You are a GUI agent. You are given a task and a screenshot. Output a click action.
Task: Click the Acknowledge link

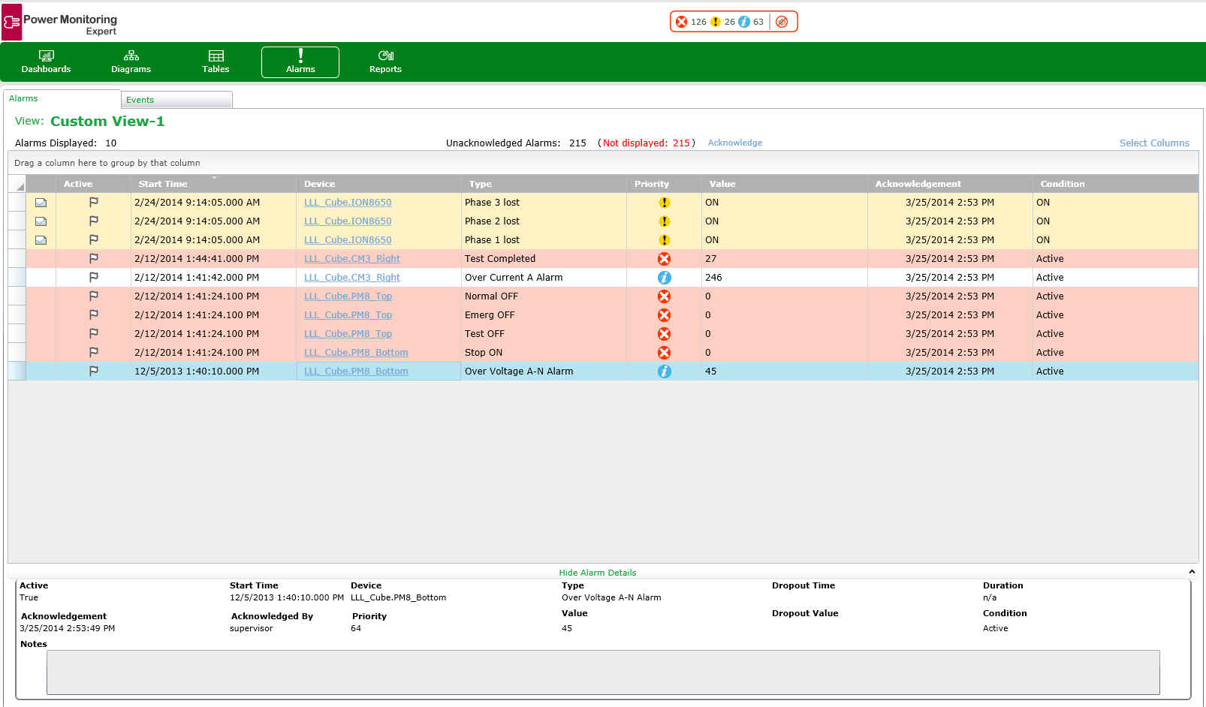click(x=735, y=143)
